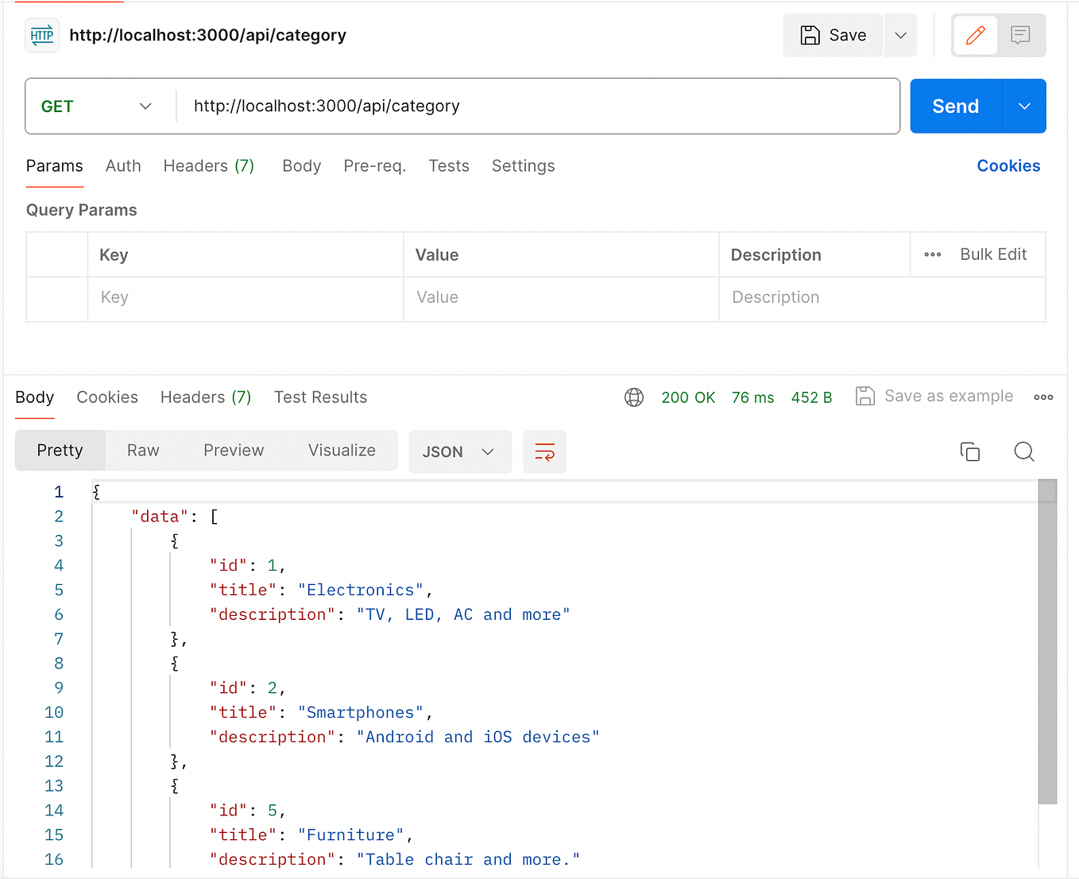
Task: Open the GET method dropdown
Action: pyautogui.click(x=97, y=106)
